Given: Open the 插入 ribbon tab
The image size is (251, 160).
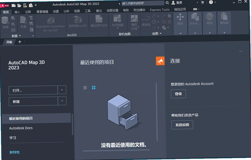Looking at the screenshot, I should tap(17, 12).
